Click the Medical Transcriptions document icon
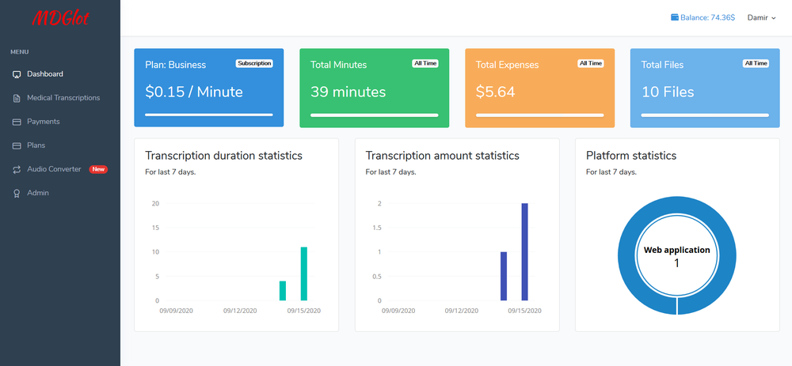 [x=16, y=98]
